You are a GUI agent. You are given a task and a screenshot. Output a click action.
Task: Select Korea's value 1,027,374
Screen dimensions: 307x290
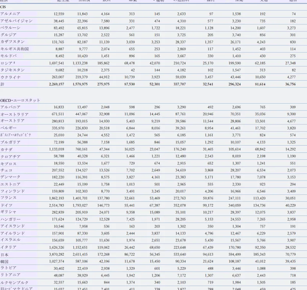[x=56, y=261]
